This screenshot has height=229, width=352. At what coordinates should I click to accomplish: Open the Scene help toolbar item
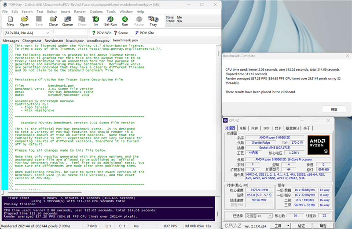(121, 33)
